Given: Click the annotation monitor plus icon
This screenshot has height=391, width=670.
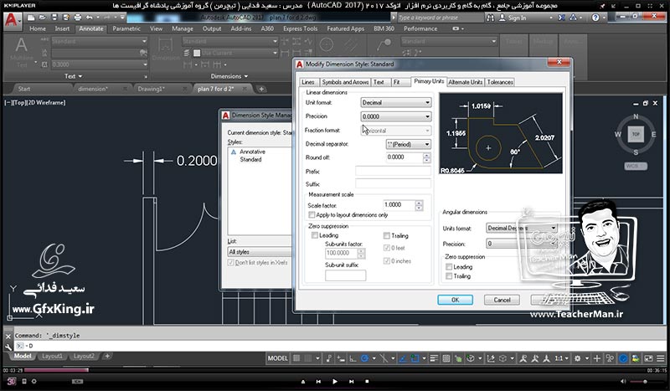Looking at the screenshot, I should [597, 358].
